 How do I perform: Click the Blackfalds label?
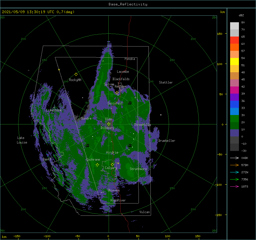click(x=121, y=79)
